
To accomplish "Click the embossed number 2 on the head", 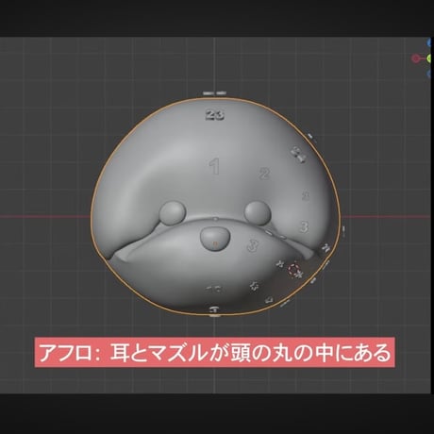I will tap(264, 174).
